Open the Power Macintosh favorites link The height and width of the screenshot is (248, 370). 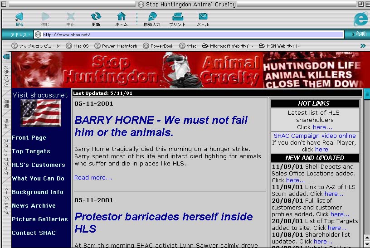point(116,46)
